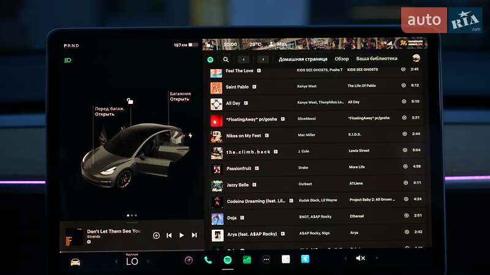Add Passionfruit to library

pyautogui.click(x=405, y=166)
